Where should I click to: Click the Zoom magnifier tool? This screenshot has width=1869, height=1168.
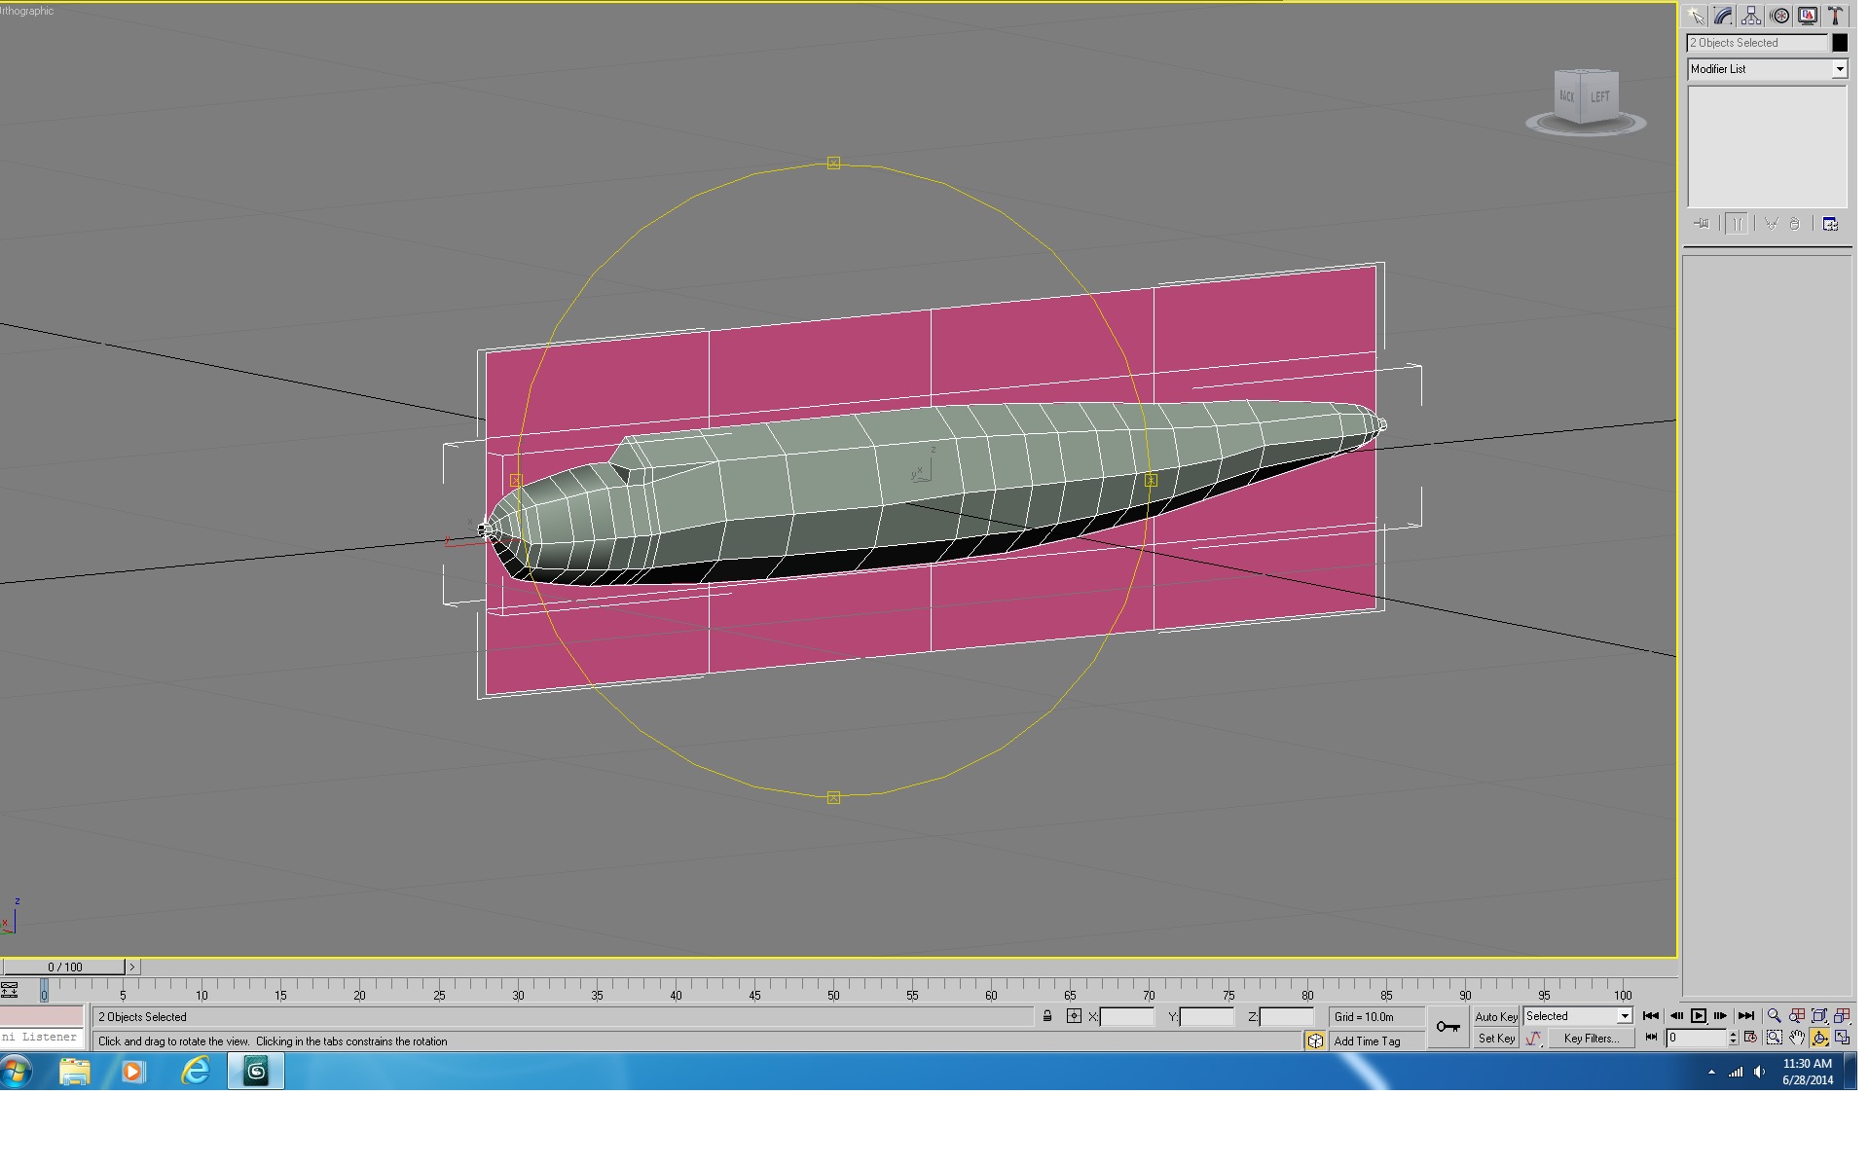[x=1775, y=1016]
